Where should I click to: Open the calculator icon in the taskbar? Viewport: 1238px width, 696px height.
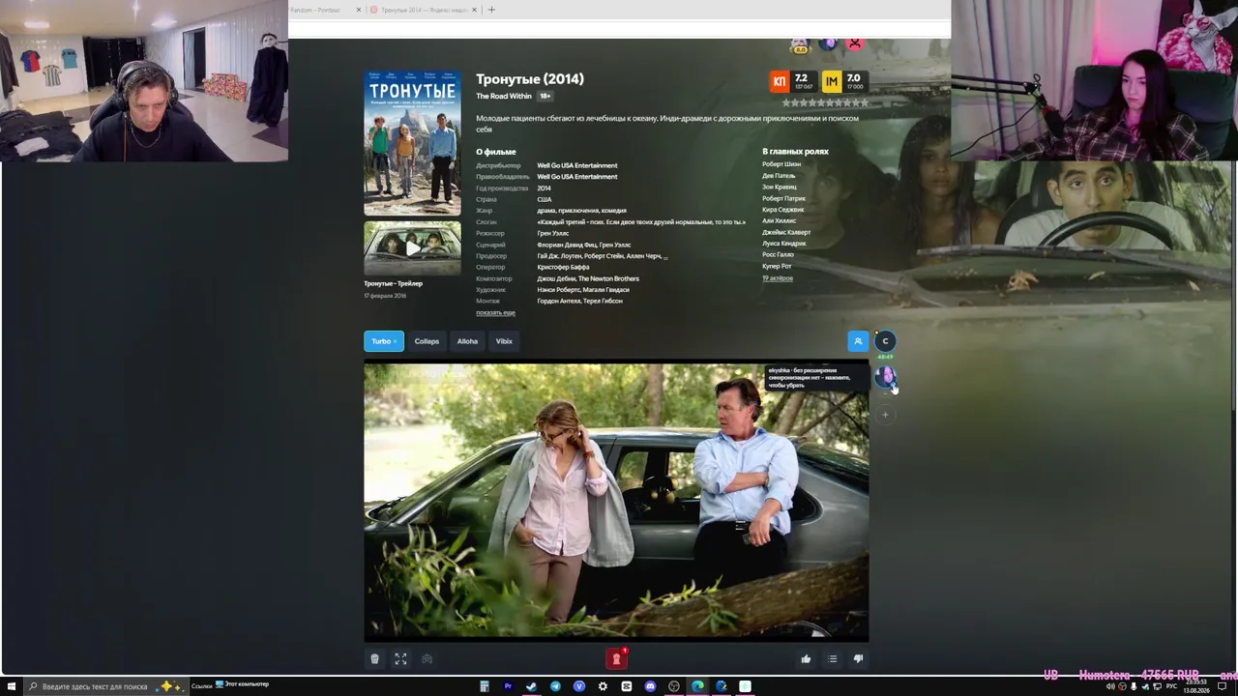click(x=484, y=686)
